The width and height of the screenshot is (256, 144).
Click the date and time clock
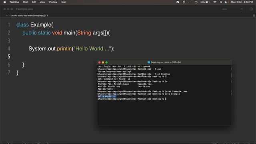(242, 2)
